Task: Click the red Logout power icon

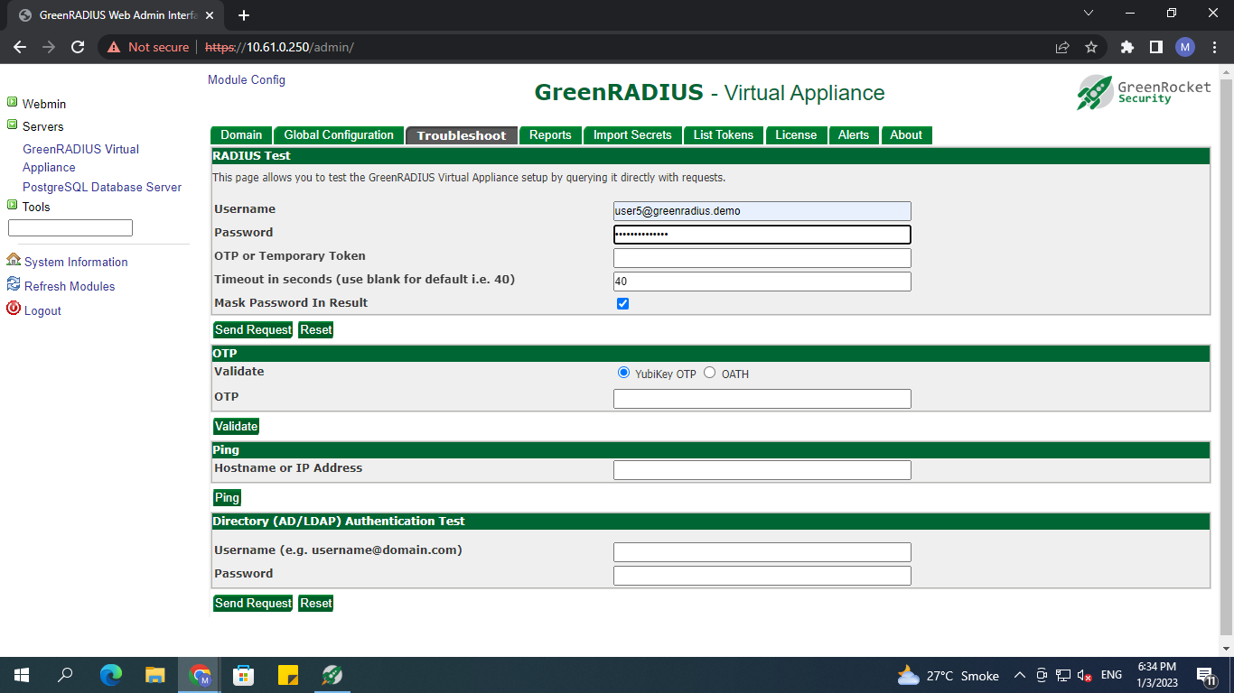Action: (x=14, y=309)
